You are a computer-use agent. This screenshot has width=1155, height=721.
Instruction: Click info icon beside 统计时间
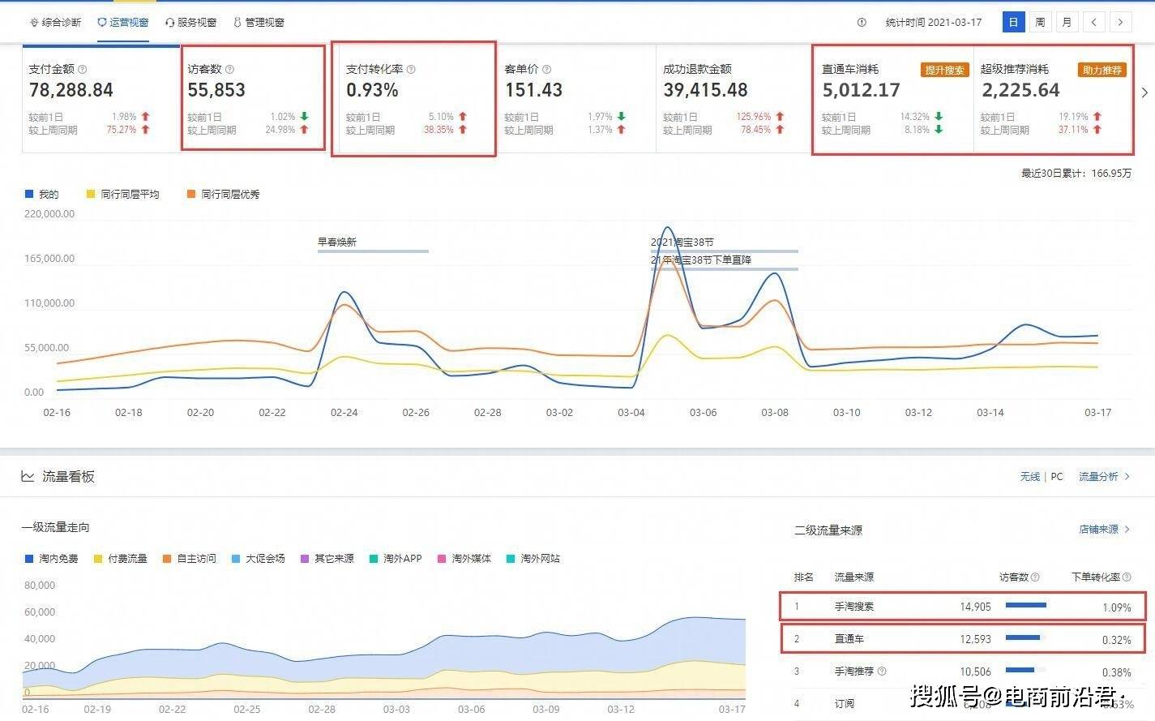tap(862, 23)
